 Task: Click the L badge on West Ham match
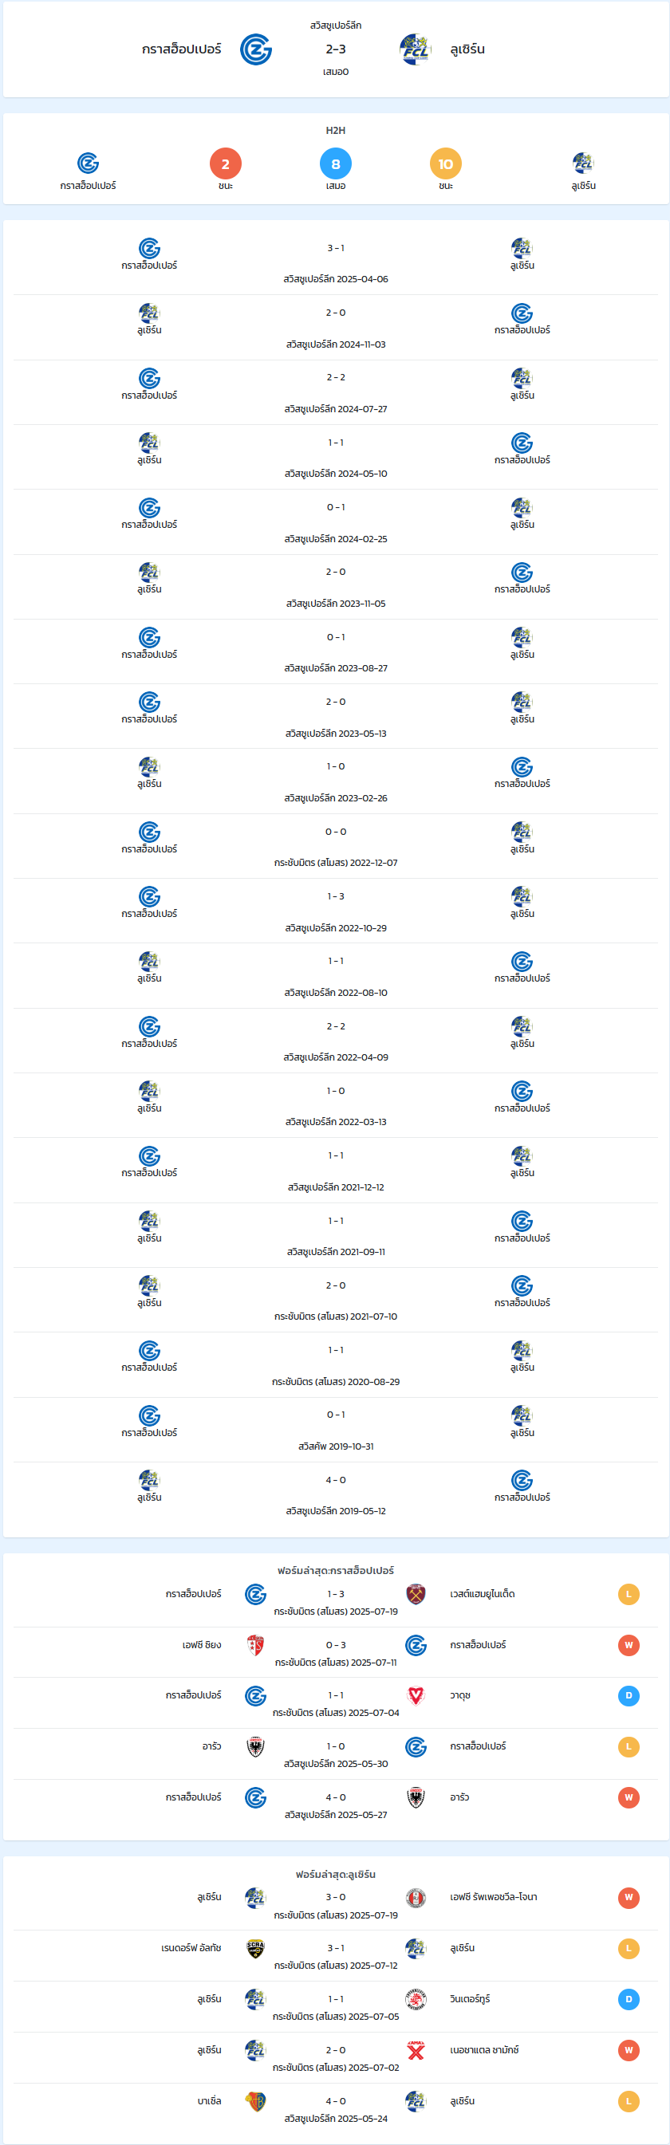pyautogui.click(x=629, y=1594)
